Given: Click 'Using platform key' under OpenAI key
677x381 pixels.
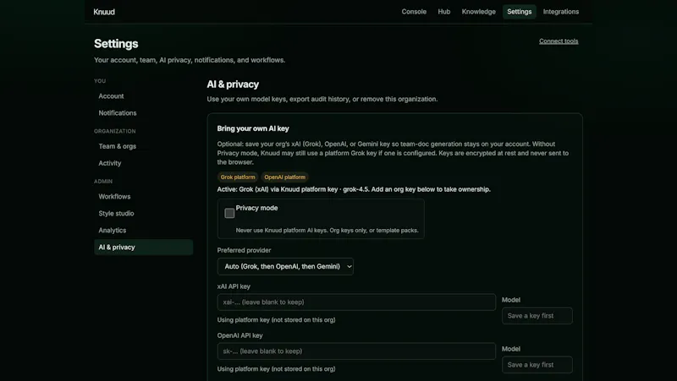Looking at the screenshot, I should [x=277, y=369].
